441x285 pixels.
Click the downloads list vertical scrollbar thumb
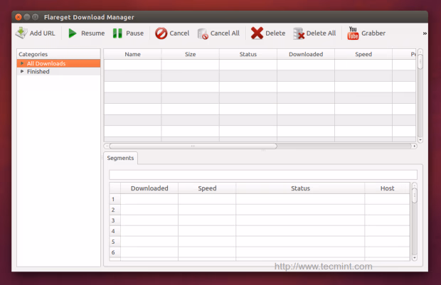coord(420,62)
